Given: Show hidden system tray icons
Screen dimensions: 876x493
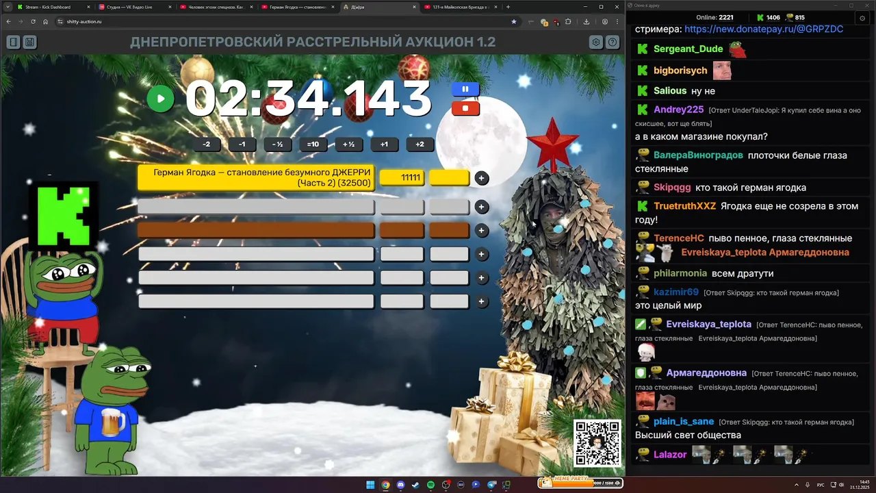Looking at the screenshot, I should (797, 485).
